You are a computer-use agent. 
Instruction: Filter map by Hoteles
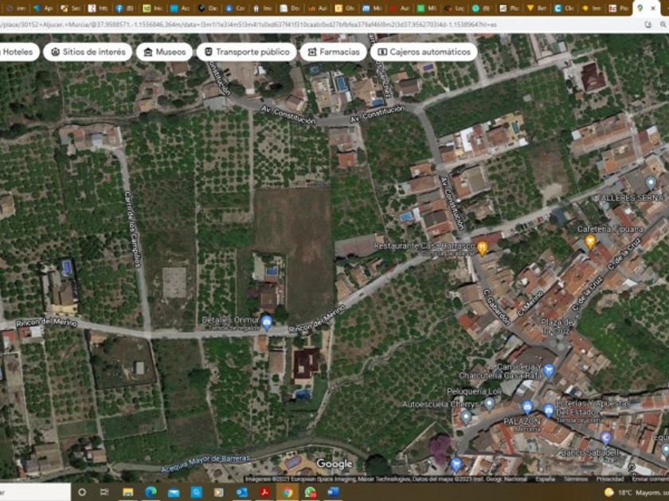point(16,52)
